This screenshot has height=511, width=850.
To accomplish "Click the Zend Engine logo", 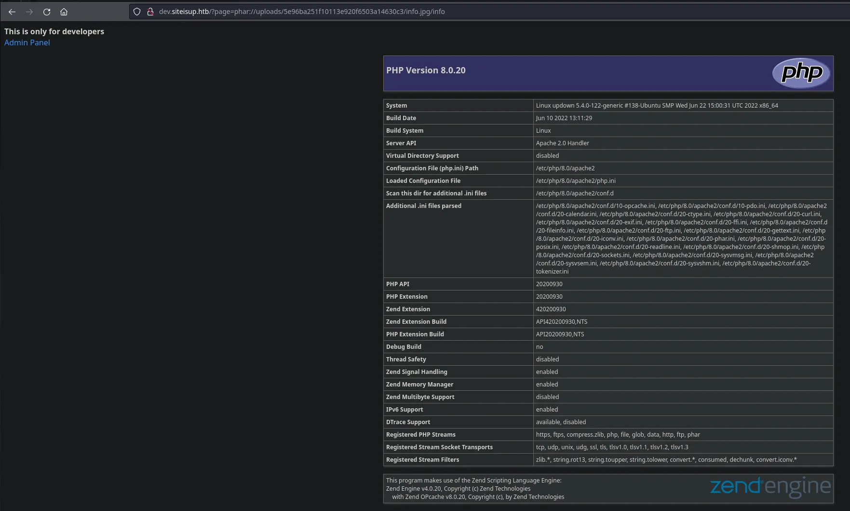I will pyautogui.click(x=770, y=486).
